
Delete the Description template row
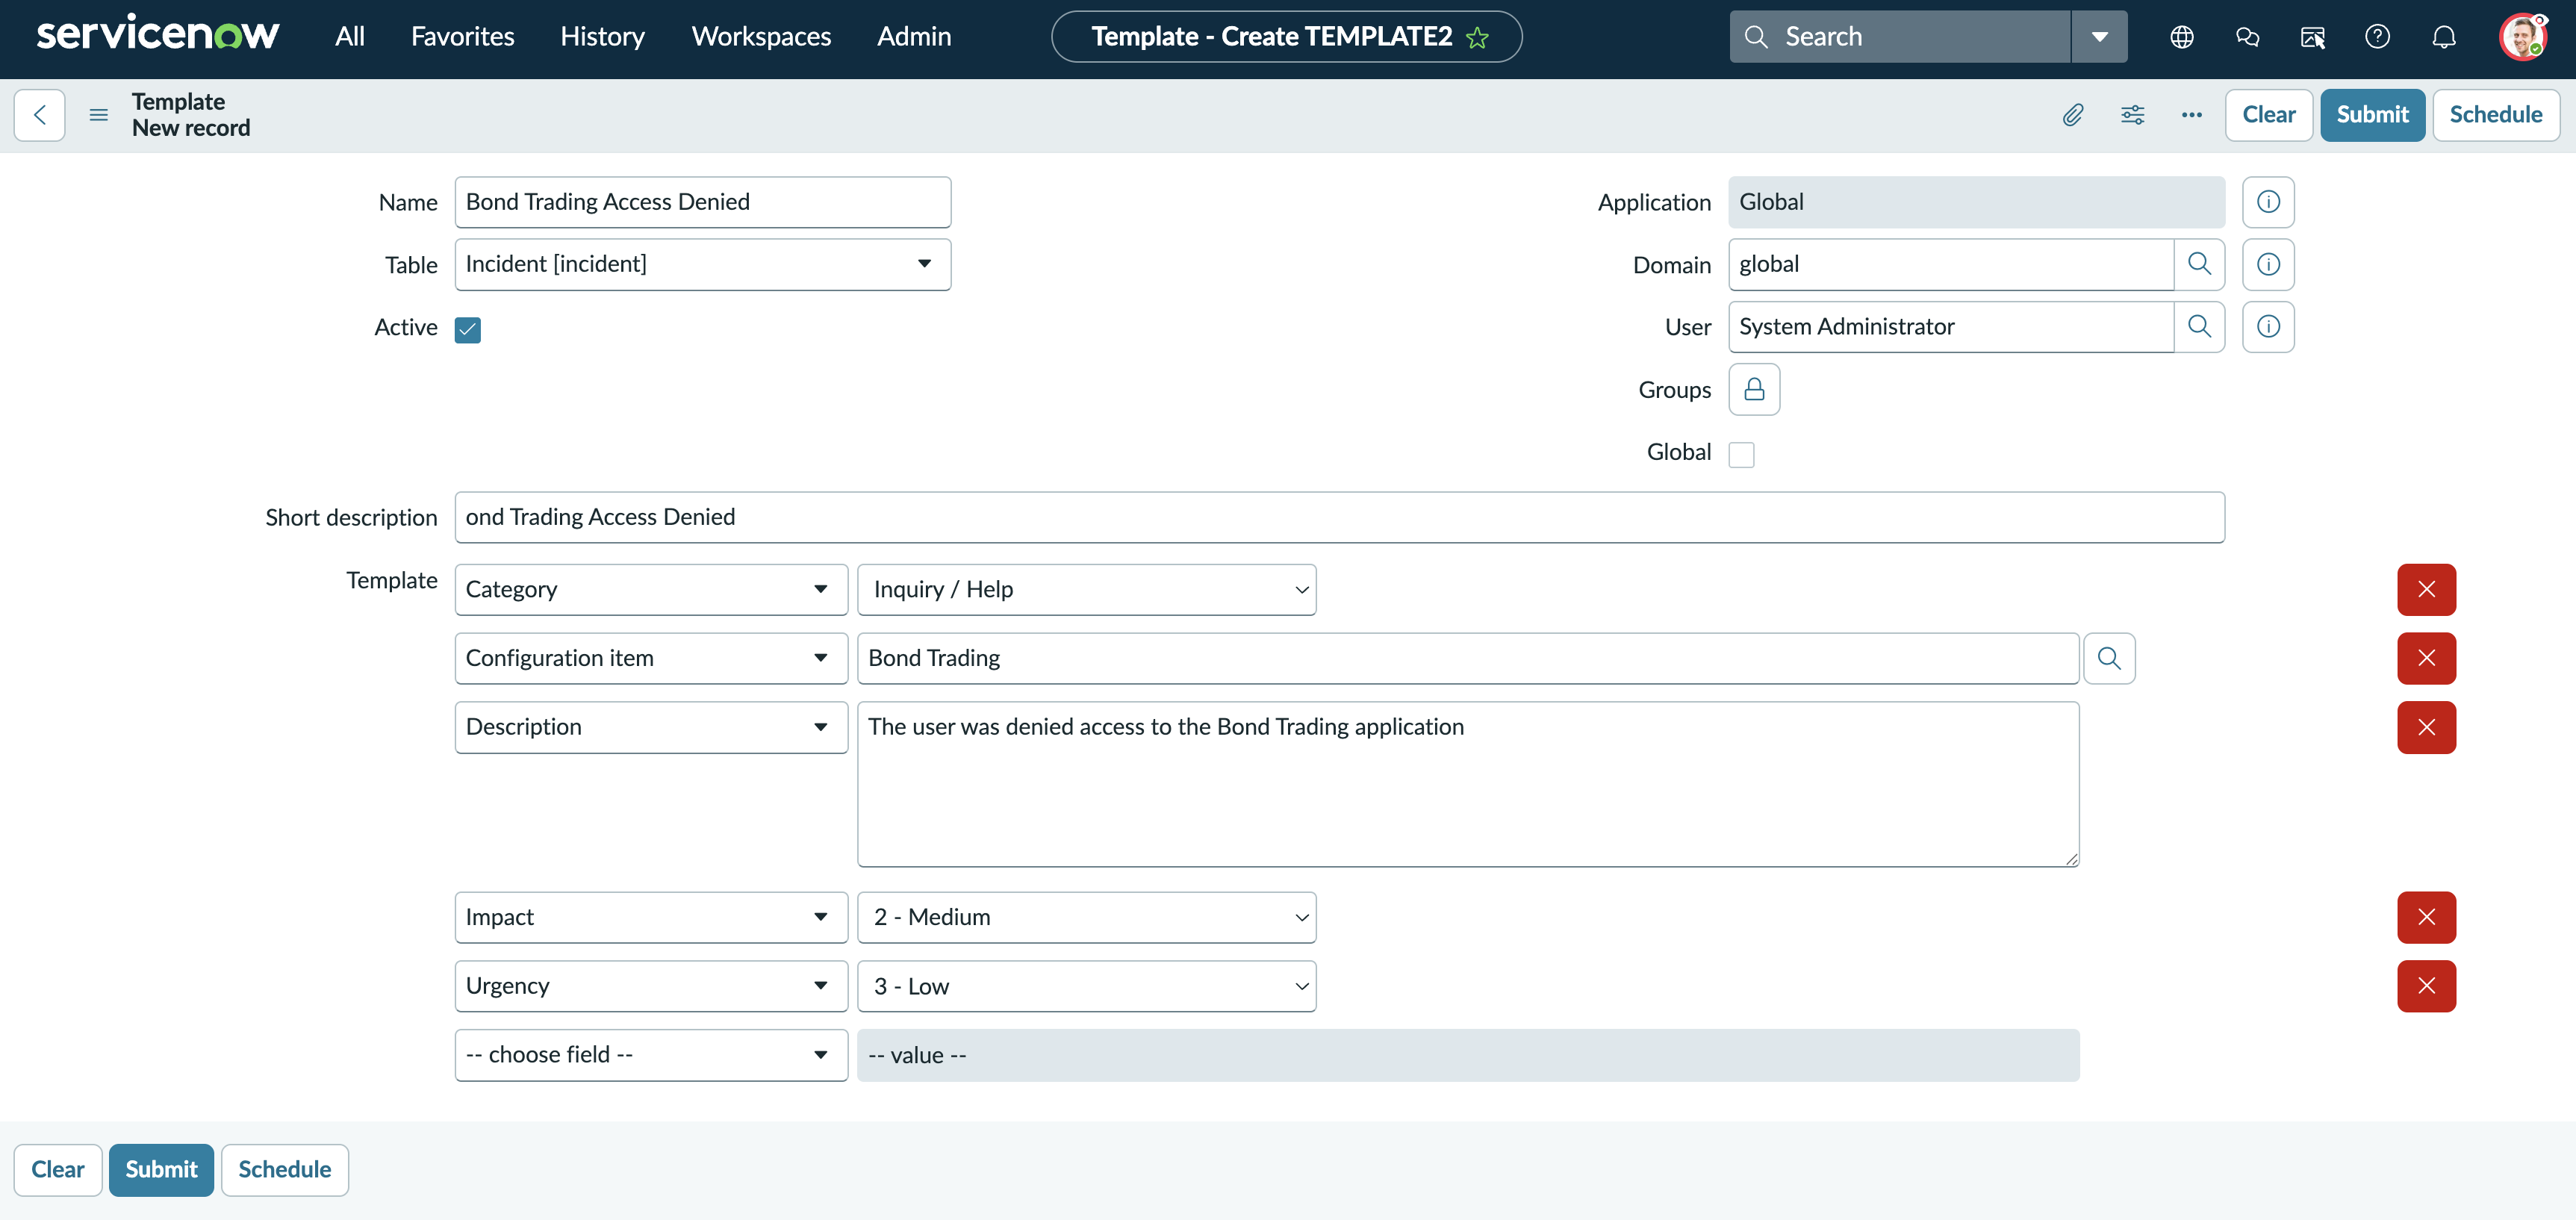pyautogui.click(x=2426, y=727)
